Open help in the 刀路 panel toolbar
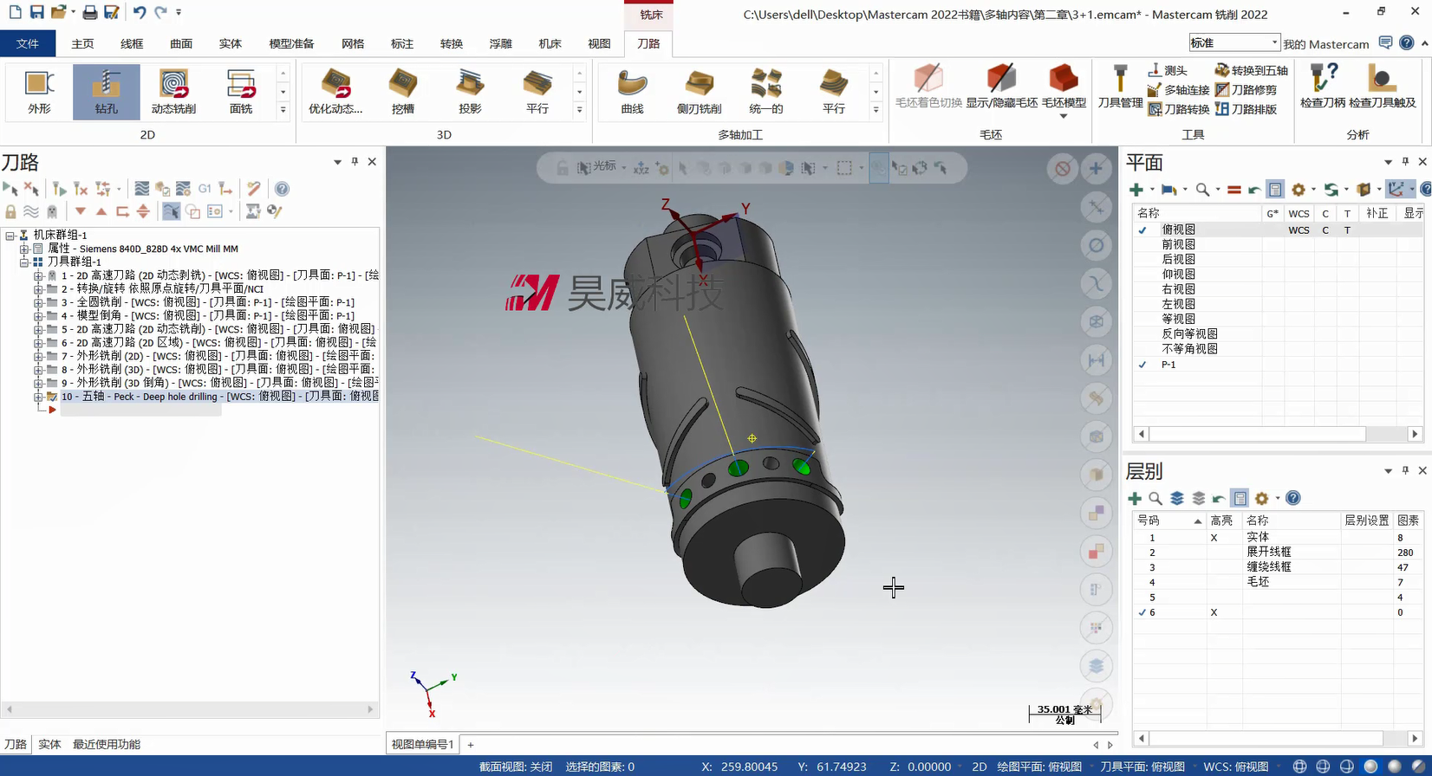 [x=282, y=189]
